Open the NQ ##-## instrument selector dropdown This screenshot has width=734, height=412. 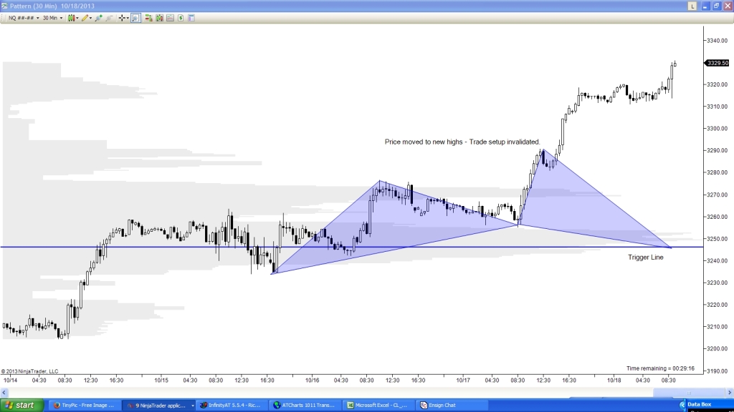pos(24,18)
